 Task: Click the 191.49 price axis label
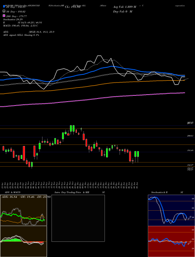point(190,150)
